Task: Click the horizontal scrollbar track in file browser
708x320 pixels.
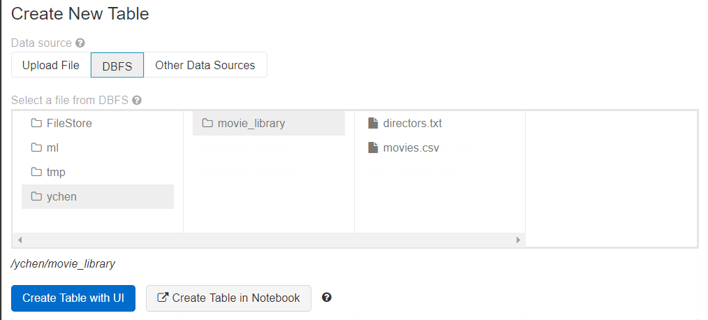Action: (269, 240)
